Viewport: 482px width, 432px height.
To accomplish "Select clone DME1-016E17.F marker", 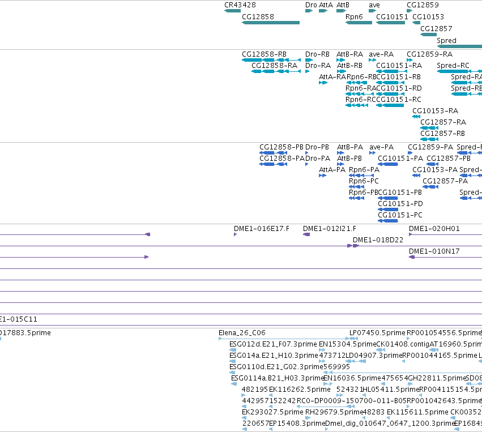I will pyautogui.click(x=235, y=234).
